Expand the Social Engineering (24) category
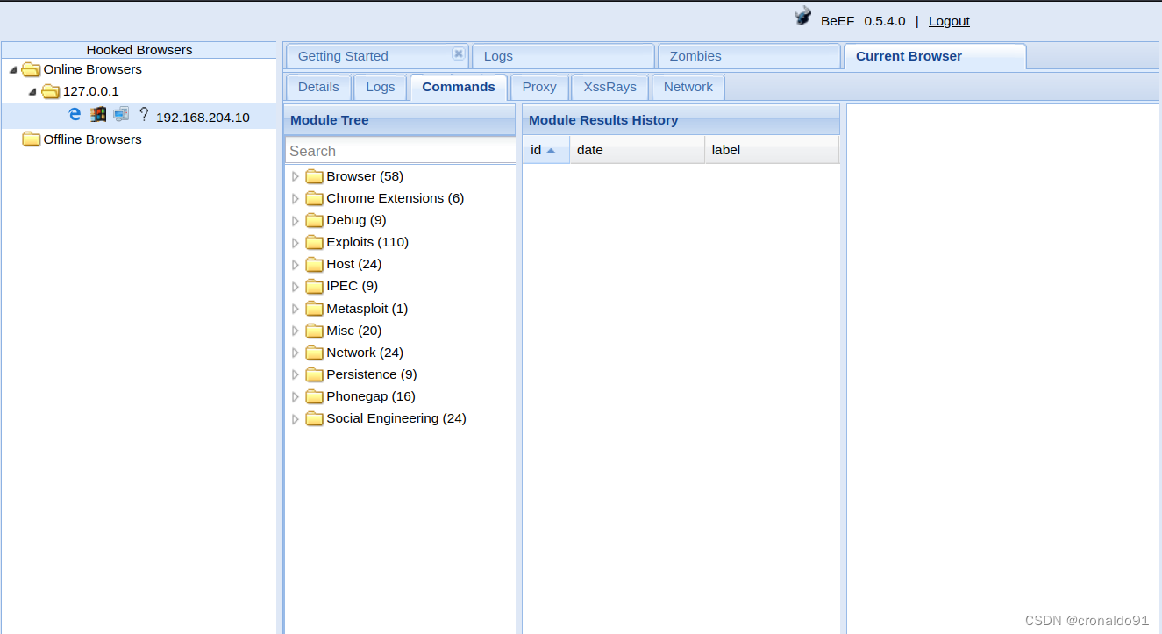 pos(296,418)
